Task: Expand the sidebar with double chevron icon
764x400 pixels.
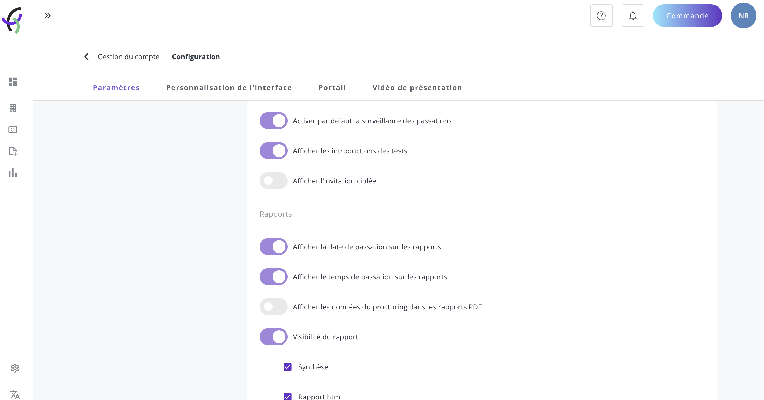Action: tap(48, 15)
